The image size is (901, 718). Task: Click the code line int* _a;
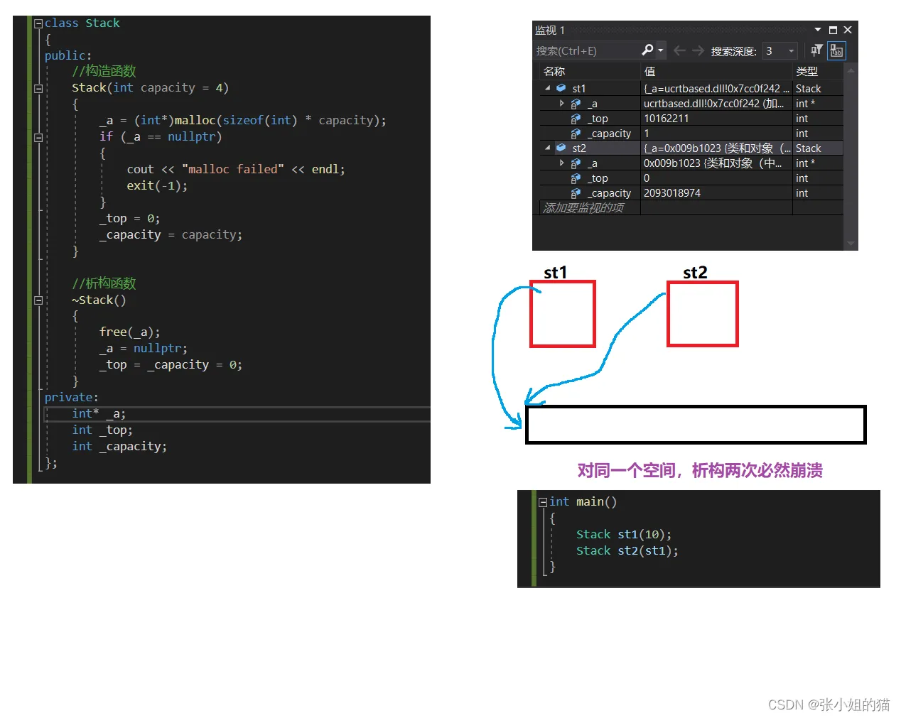pyautogui.click(x=99, y=413)
